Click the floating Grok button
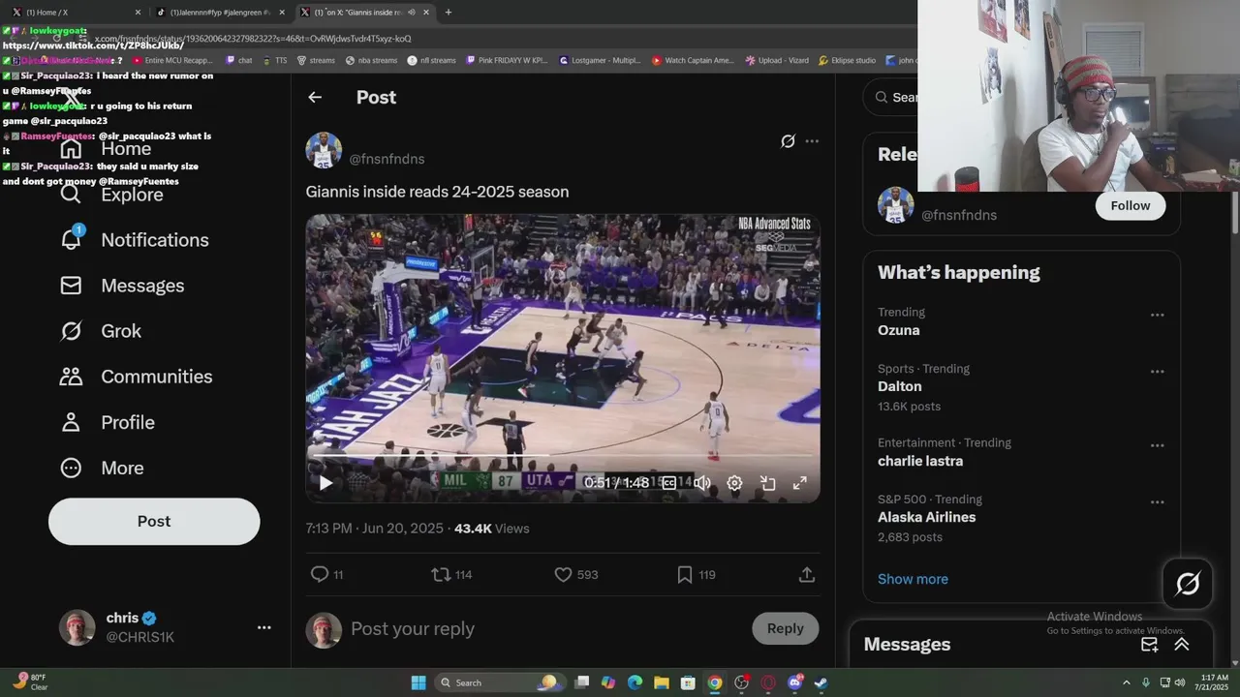 (1188, 584)
